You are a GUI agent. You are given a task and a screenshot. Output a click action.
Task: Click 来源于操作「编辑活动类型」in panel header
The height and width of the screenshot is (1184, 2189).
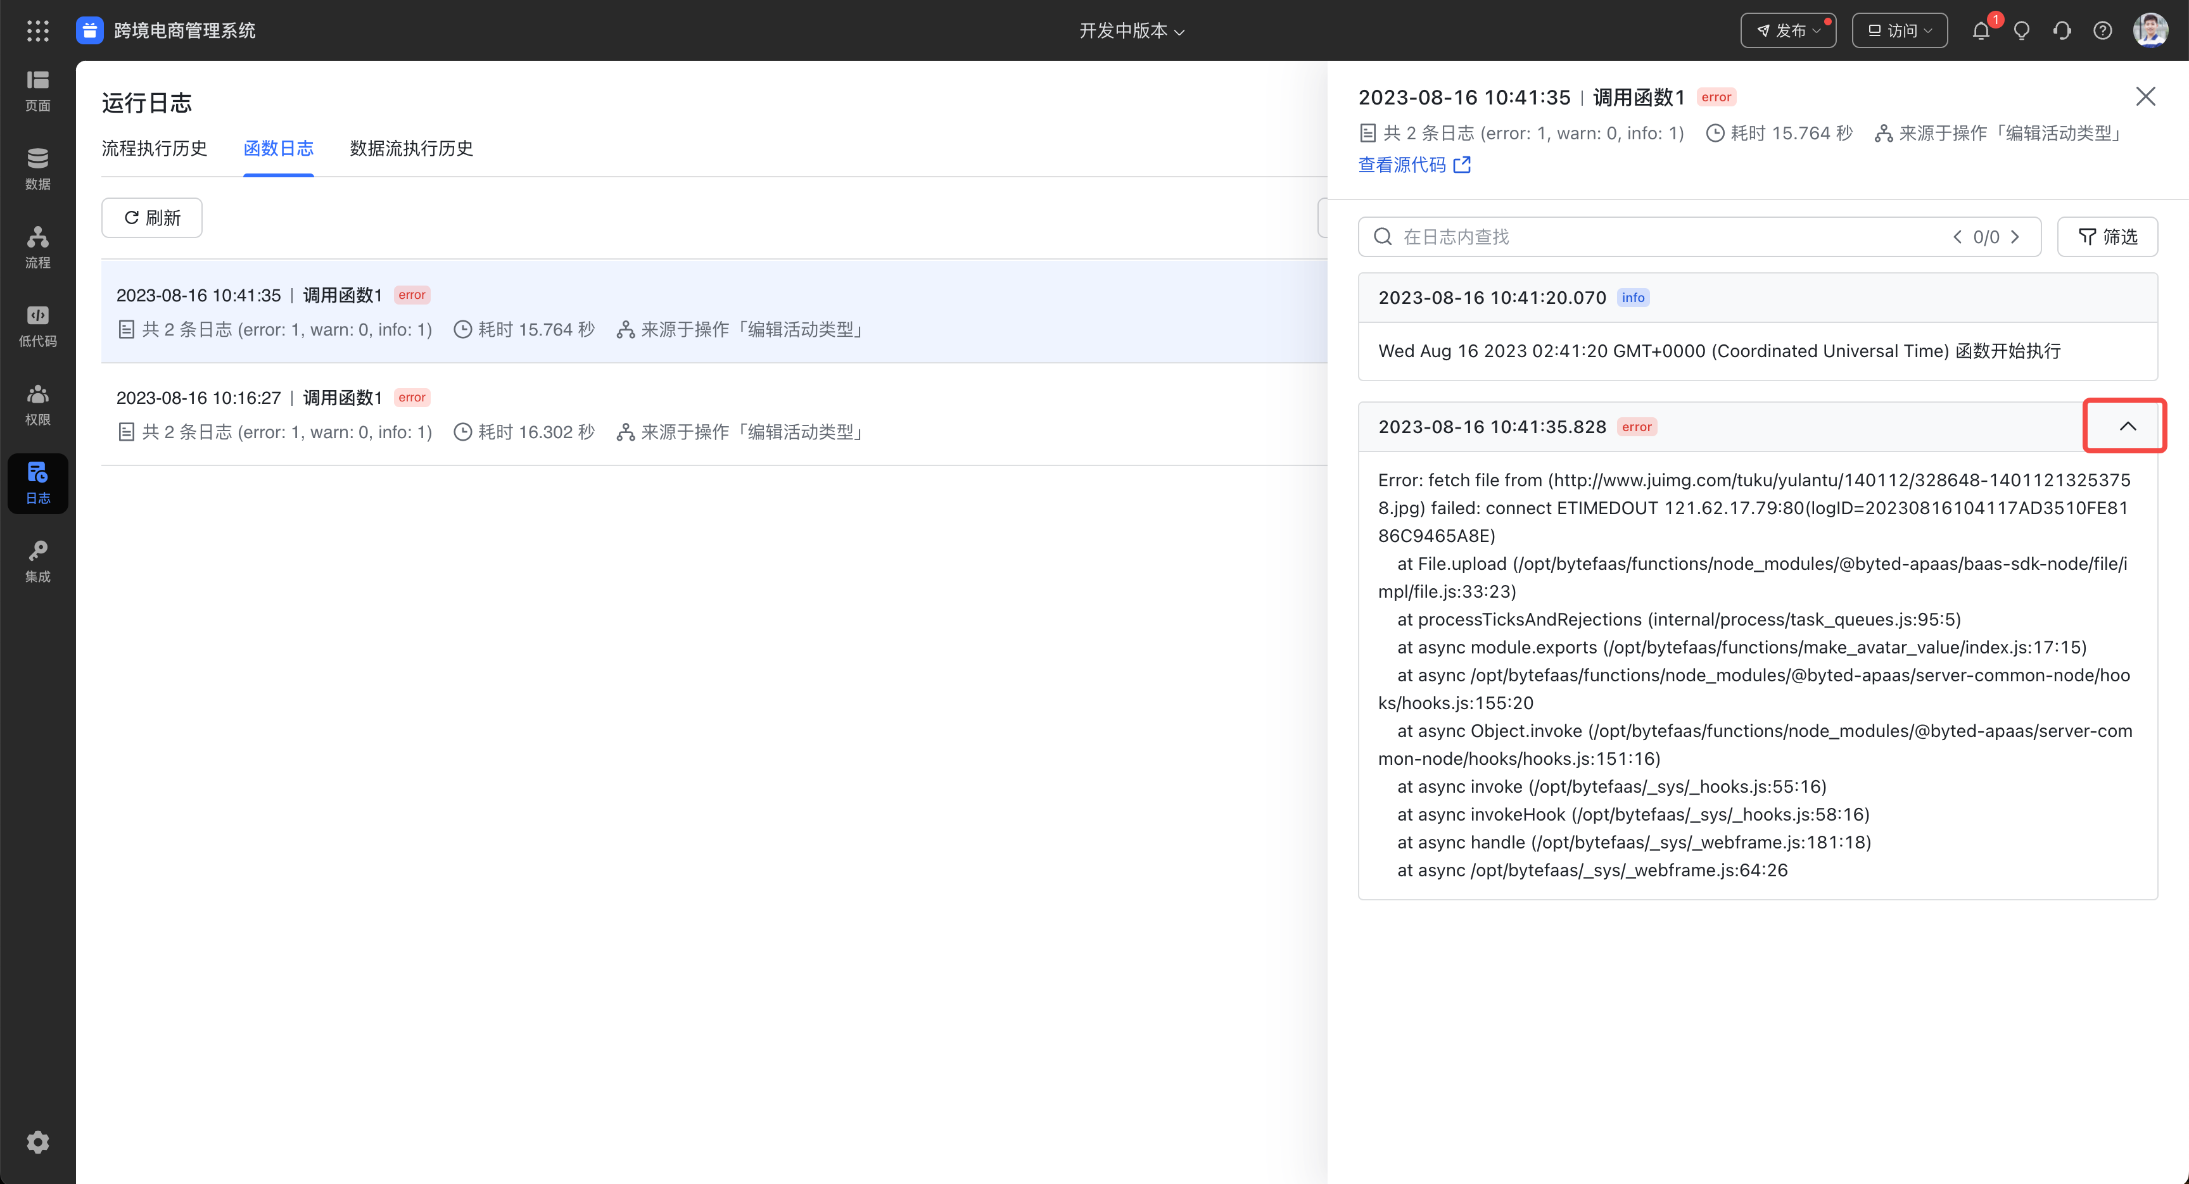point(2010,134)
